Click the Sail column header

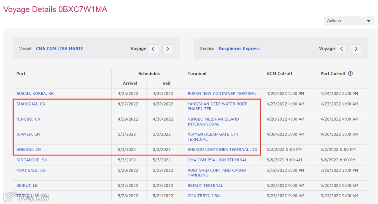coord(166,83)
